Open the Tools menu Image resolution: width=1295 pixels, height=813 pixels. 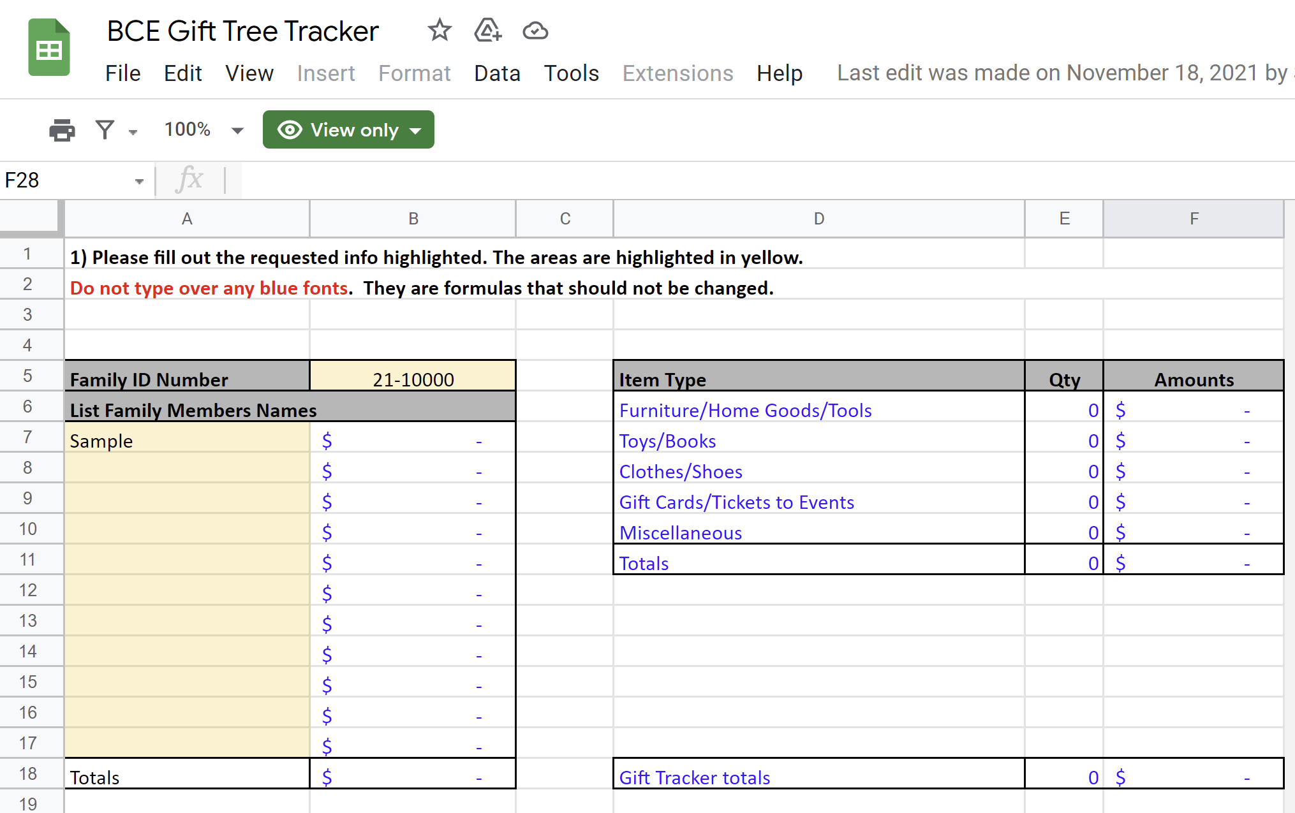click(x=571, y=73)
